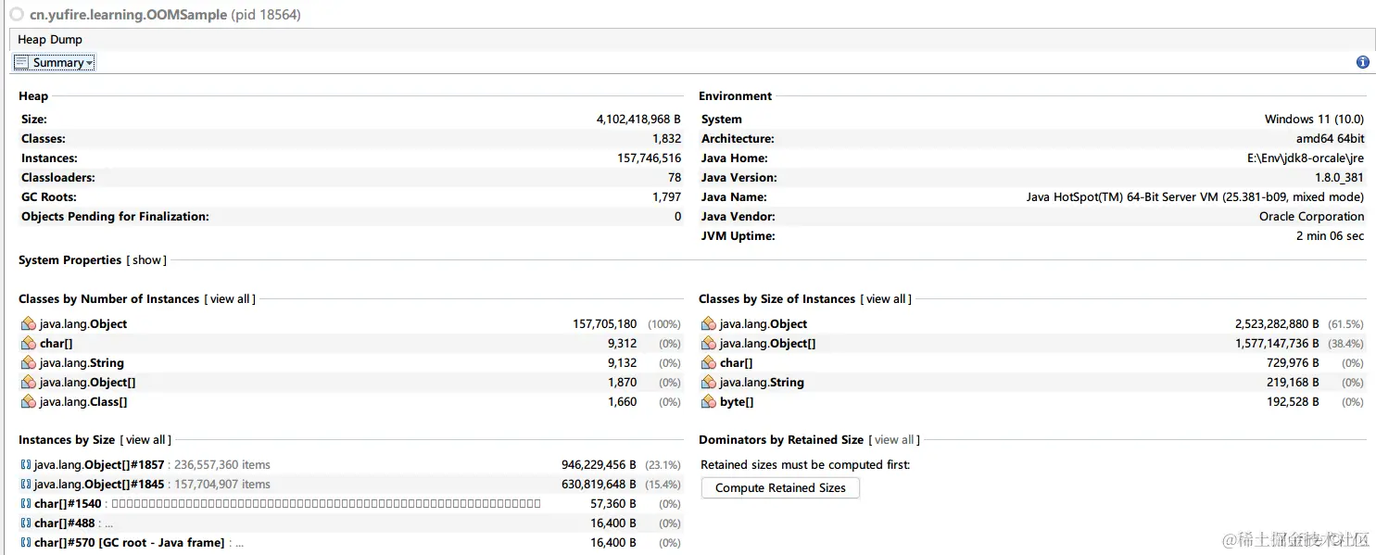1376x555 pixels.
Task: Open java.lang.Class[] class entry
Action: pos(83,402)
